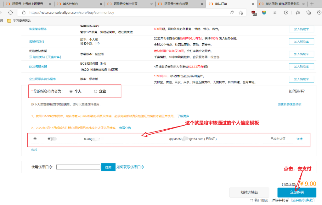
Task: Select 个人 as domain holder type
Action: point(71,91)
